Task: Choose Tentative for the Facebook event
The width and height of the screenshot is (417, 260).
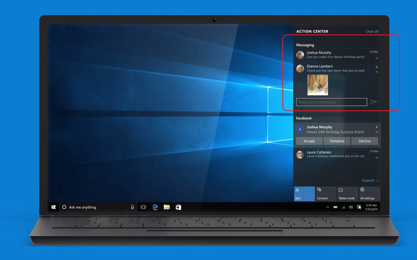Action: [337, 141]
